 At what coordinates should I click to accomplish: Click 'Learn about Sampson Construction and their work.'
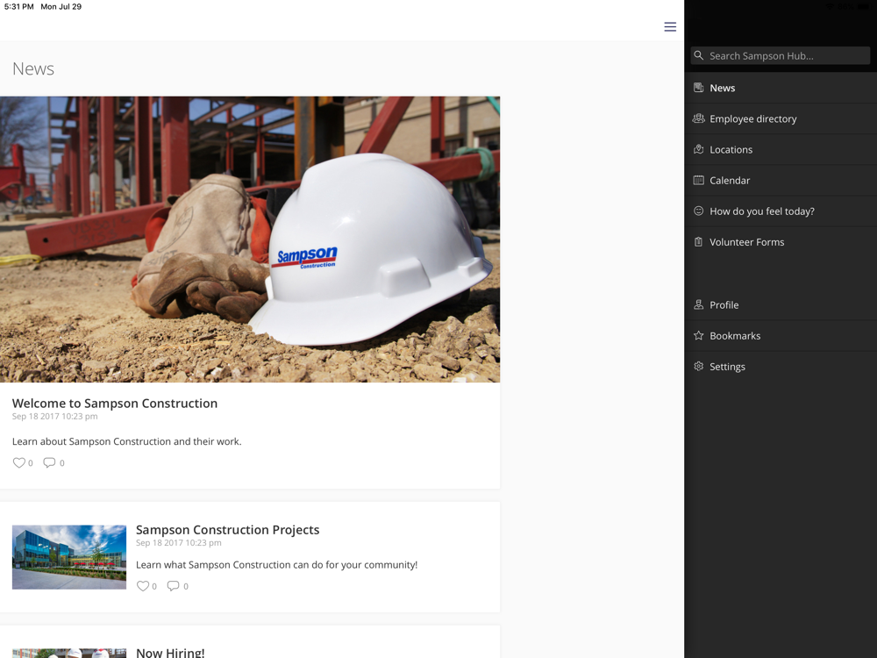pyautogui.click(x=127, y=441)
